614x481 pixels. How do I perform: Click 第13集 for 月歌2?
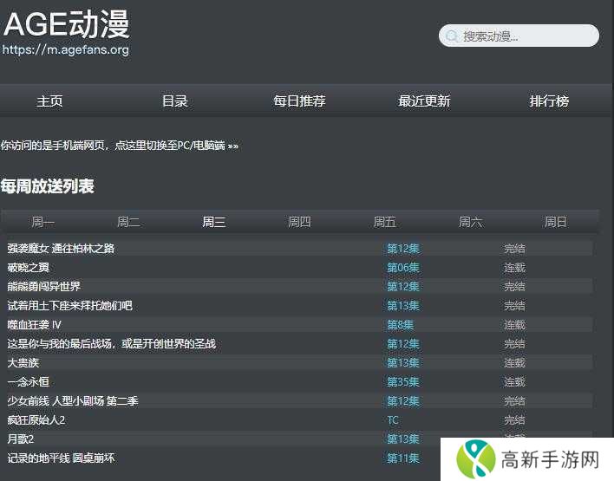pyautogui.click(x=403, y=439)
